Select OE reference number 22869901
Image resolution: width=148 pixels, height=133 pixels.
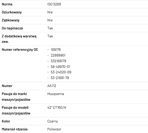pos(58,55)
